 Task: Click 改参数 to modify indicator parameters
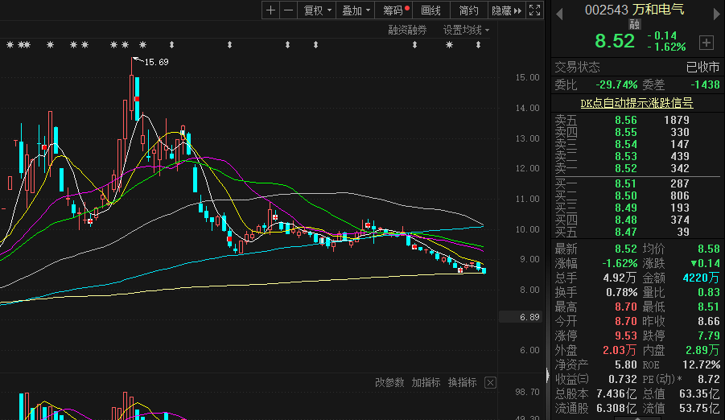click(x=389, y=383)
